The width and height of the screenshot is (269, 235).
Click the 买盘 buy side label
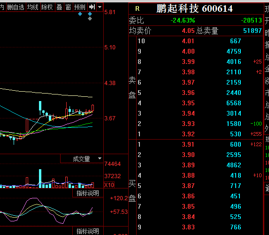pos(132,191)
